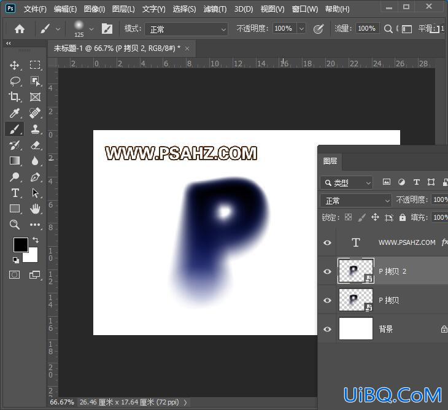
Task: Set the background color swatch
Action: [x=33, y=257]
